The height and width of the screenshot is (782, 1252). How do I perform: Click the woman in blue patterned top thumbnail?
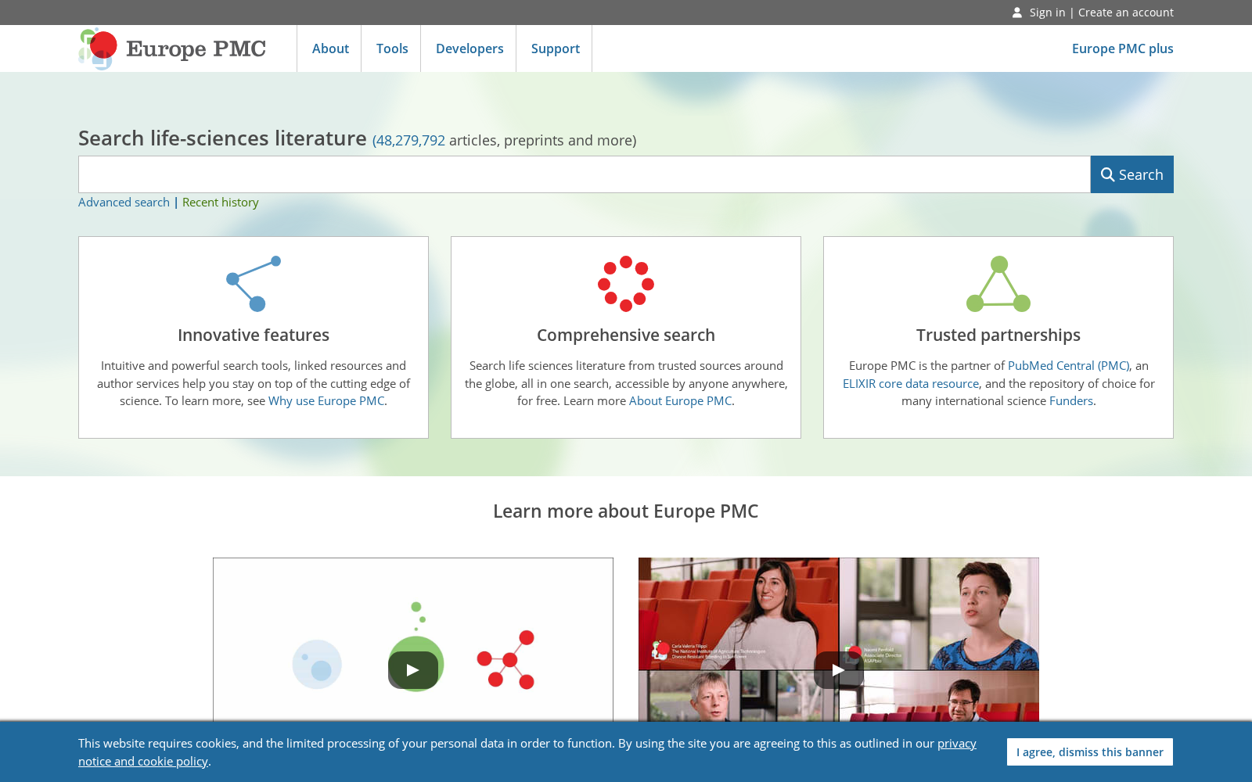coord(939,614)
